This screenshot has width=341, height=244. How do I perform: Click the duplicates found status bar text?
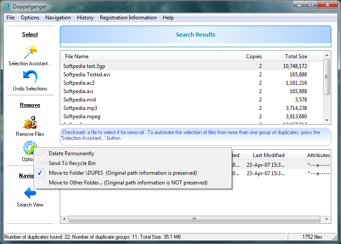tap(93, 237)
